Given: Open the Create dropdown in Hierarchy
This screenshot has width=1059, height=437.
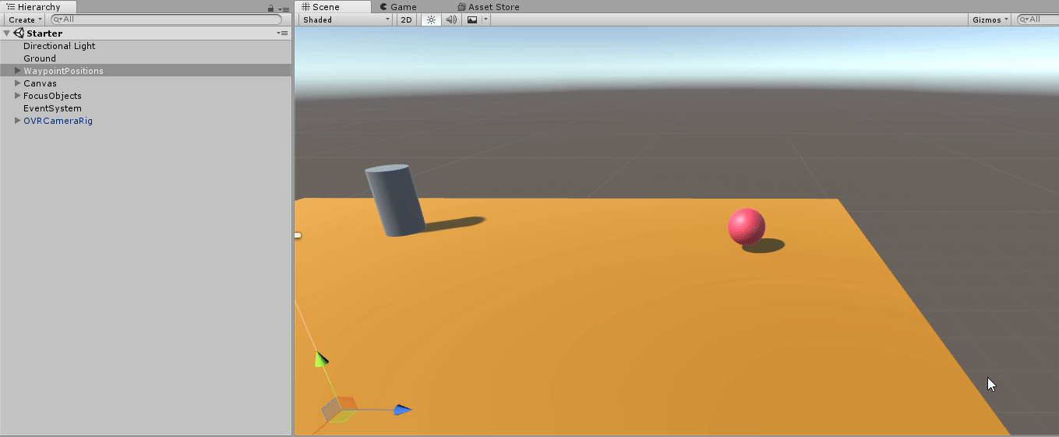Looking at the screenshot, I should 26,19.
